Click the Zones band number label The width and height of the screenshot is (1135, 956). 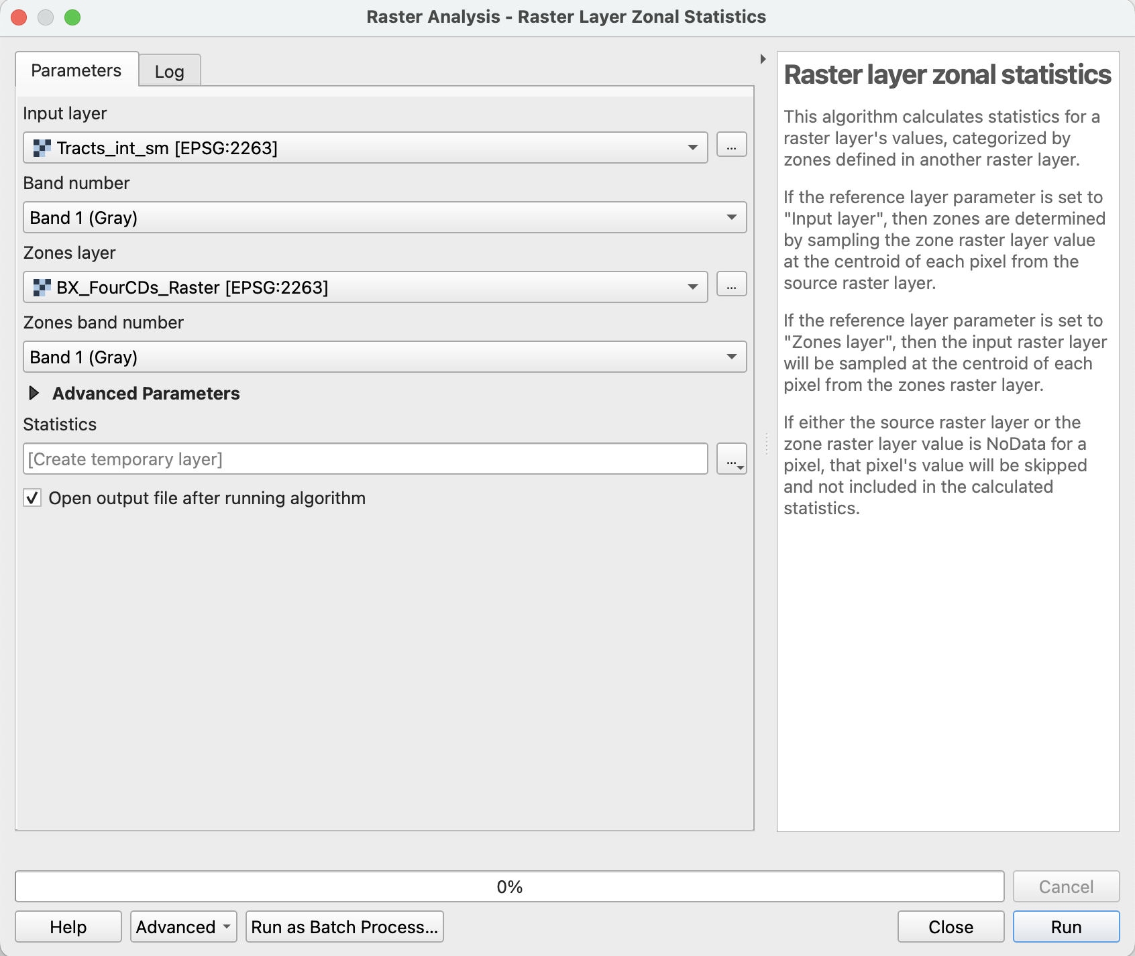pos(103,322)
